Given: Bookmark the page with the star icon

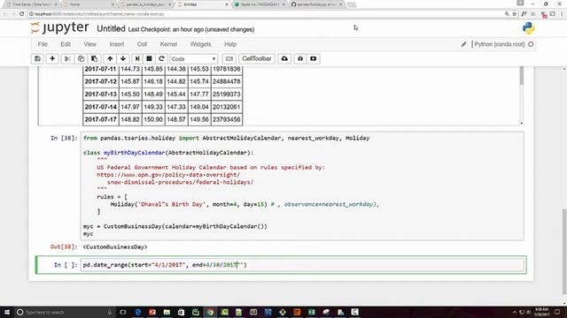Looking at the screenshot, I should click(514, 14).
